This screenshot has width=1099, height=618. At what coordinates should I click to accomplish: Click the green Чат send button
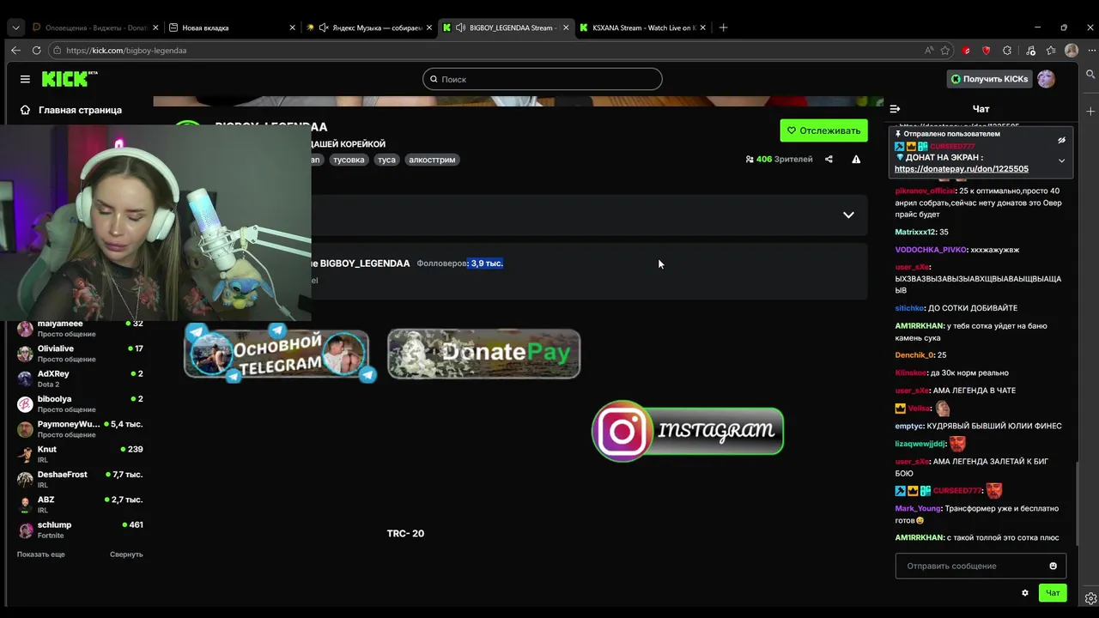pos(1053,592)
